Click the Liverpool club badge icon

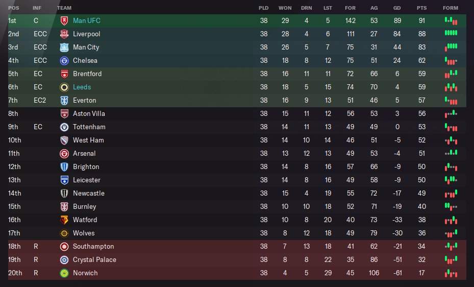coord(64,34)
